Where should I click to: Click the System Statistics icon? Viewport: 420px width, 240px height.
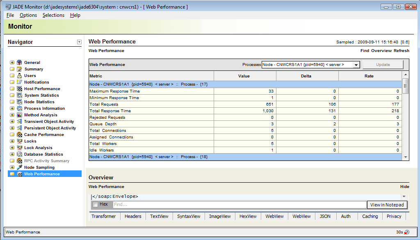tap(19, 95)
